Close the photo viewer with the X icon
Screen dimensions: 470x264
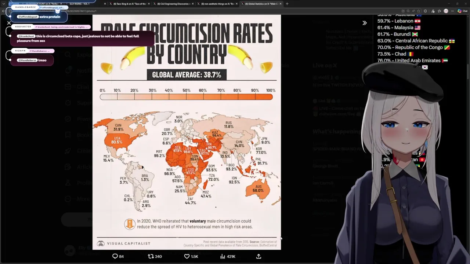[9, 23]
